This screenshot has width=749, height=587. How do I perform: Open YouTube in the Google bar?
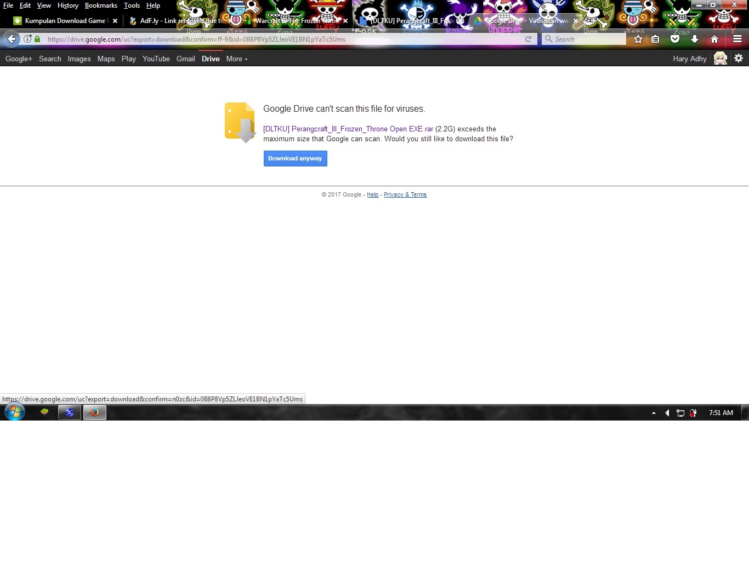(156, 59)
